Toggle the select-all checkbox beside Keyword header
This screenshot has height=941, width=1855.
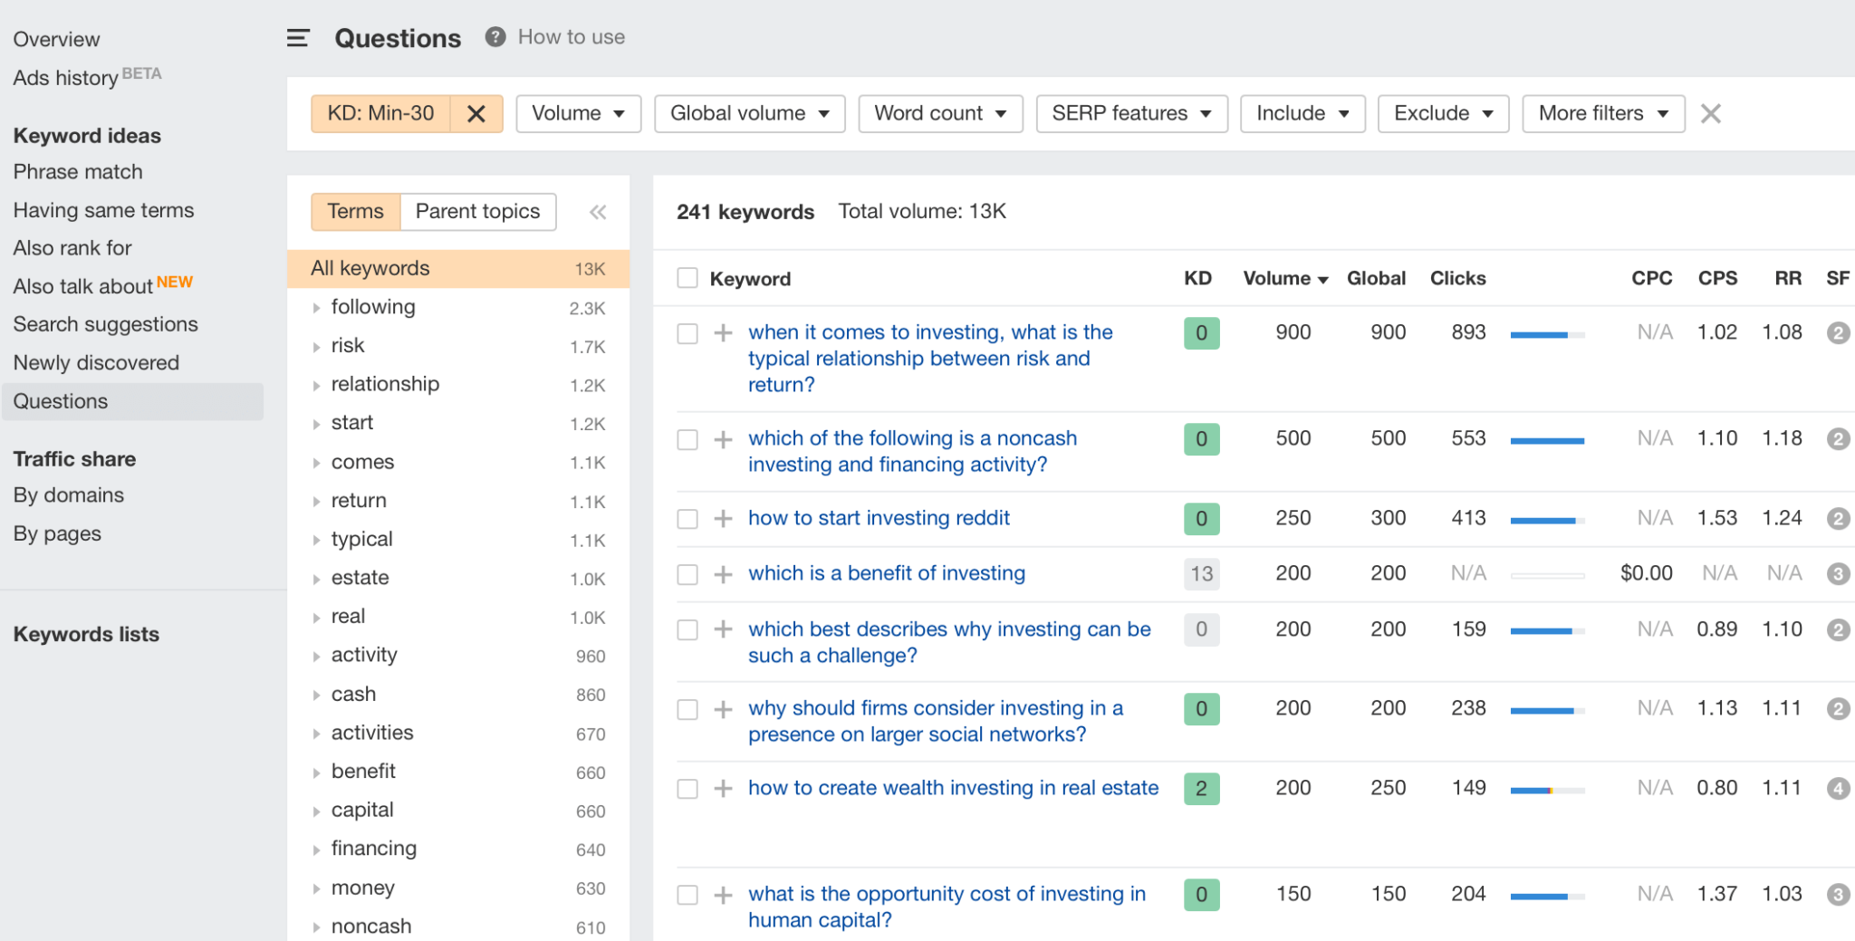[x=687, y=278]
